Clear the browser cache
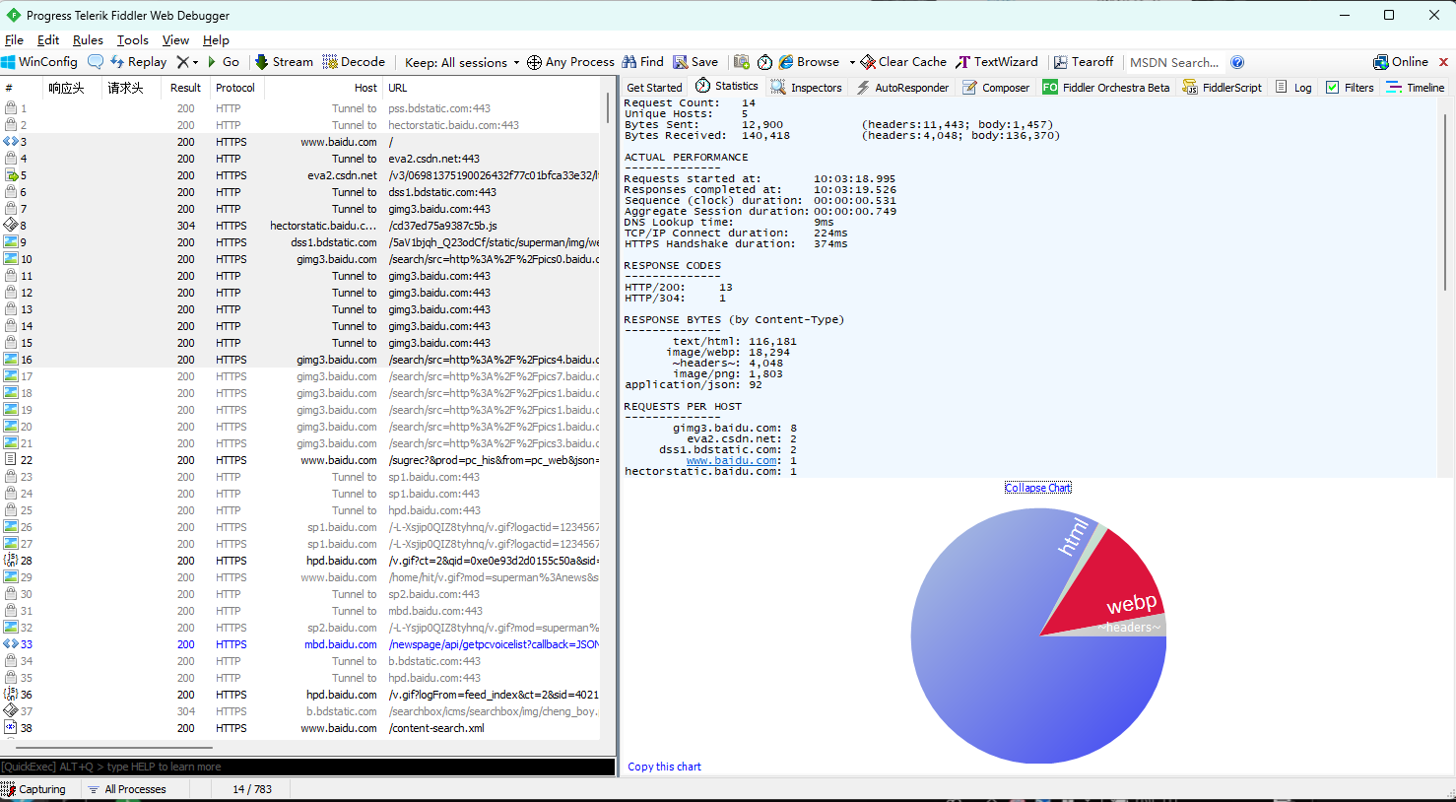Screen dimensions: 1456x802 903,62
